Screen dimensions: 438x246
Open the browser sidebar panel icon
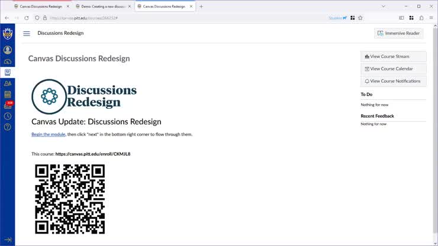tap(401, 18)
